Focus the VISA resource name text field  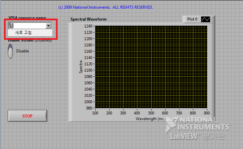(29, 26)
